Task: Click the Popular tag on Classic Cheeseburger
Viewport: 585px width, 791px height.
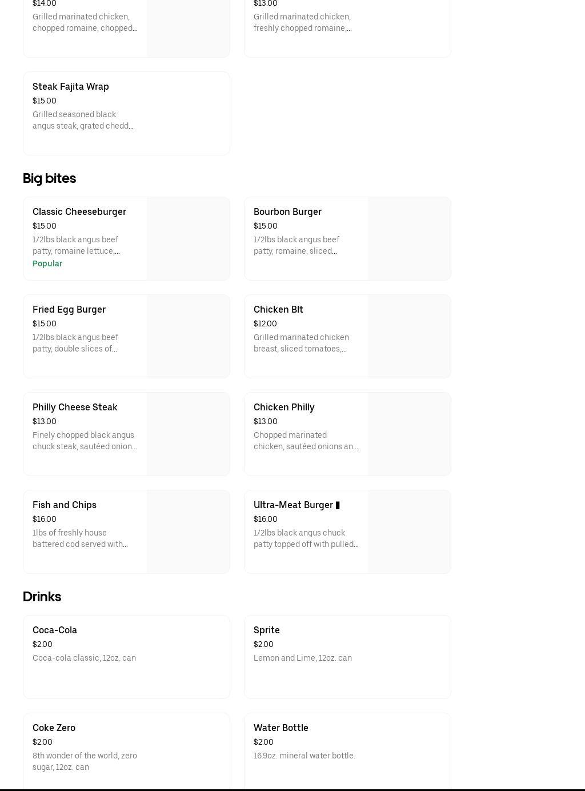Action: [x=47, y=263]
